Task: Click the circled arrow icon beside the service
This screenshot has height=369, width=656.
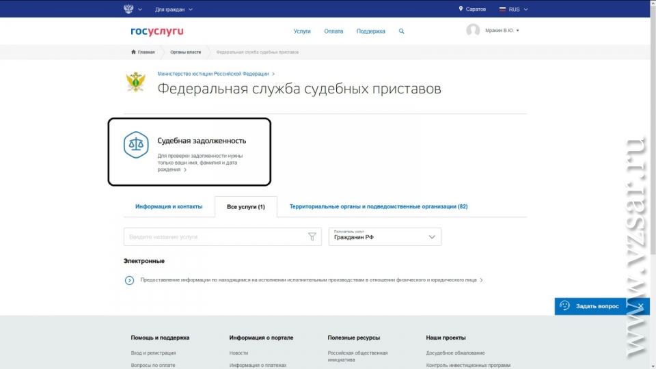Action: tap(129, 280)
